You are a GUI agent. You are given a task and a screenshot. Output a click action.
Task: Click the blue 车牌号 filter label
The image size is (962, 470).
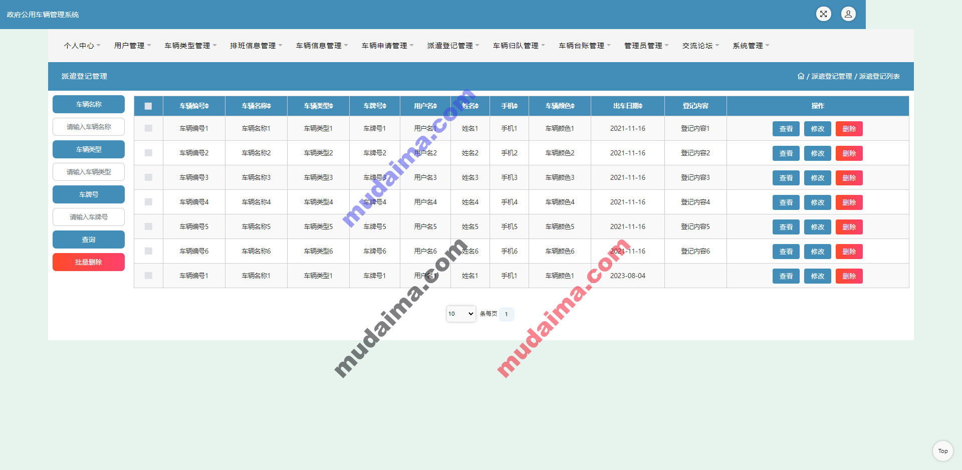click(x=89, y=194)
